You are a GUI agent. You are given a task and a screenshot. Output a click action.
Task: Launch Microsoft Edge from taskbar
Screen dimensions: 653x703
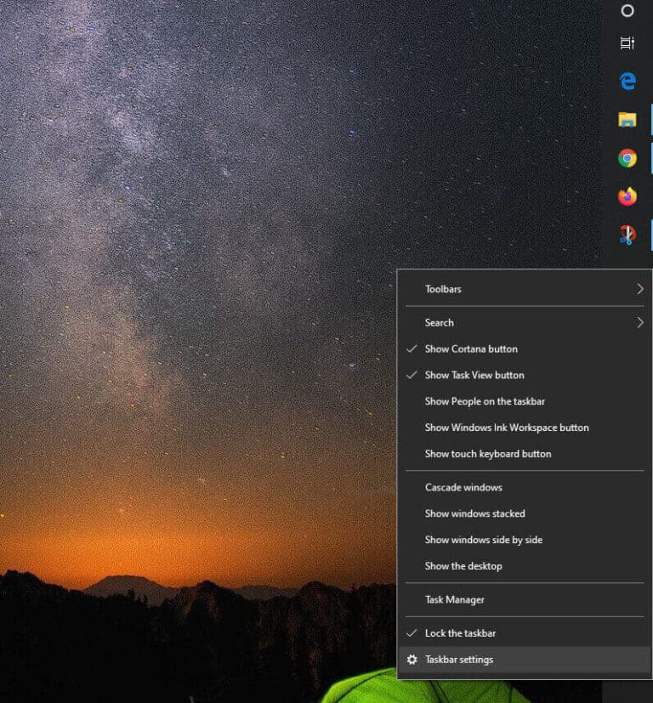(x=627, y=81)
